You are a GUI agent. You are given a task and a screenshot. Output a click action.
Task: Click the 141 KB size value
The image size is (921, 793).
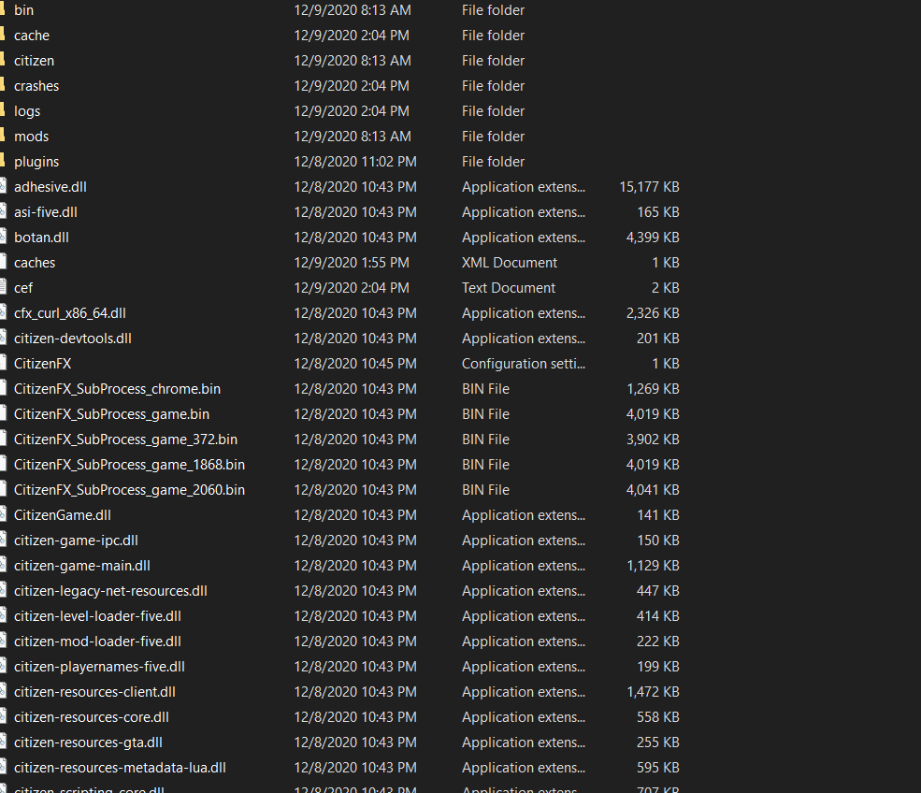(x=658, y=515)
